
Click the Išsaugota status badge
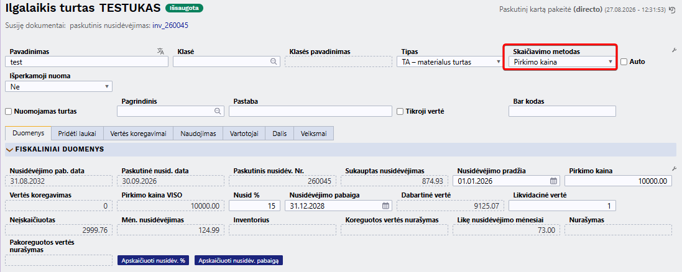coord(185,8)
